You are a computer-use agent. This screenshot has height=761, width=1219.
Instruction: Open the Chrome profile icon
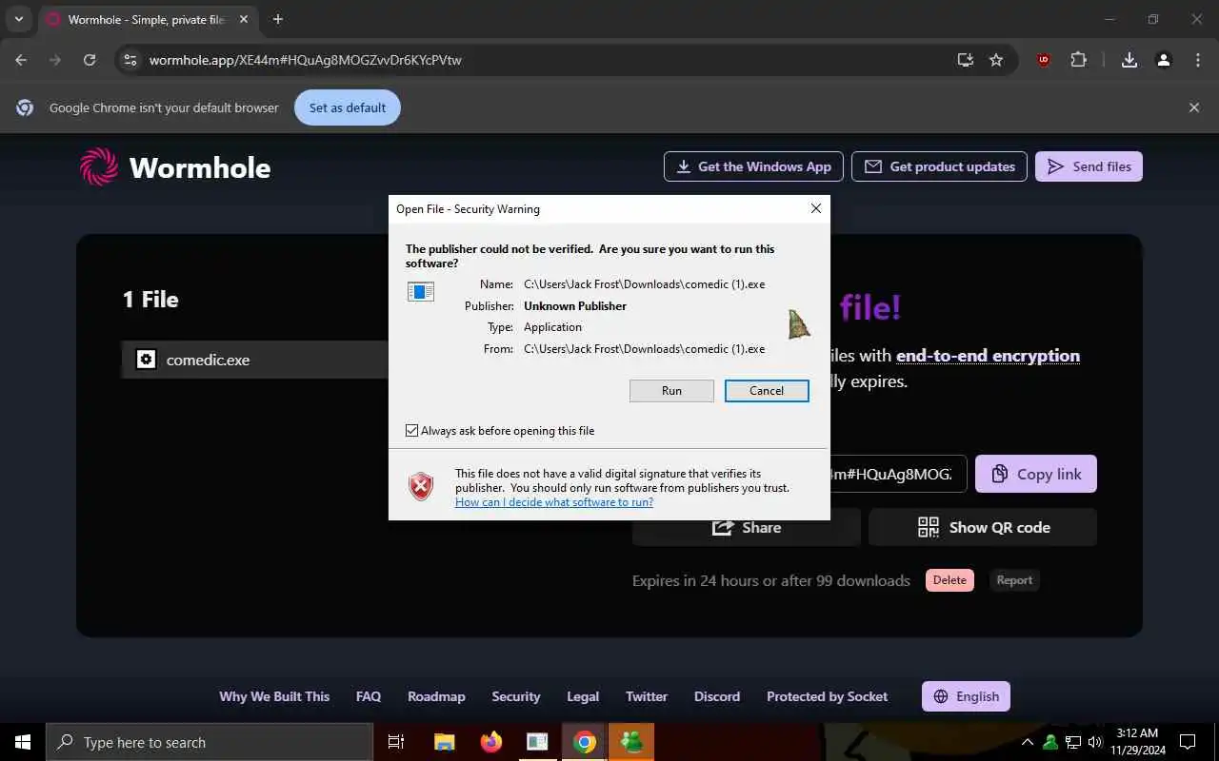click(x=1163, y=60)
